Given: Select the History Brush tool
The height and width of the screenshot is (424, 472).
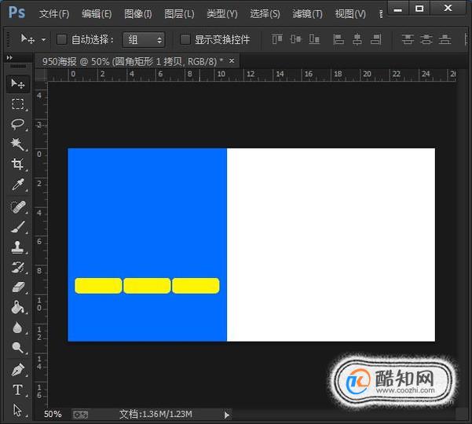Looking at the screenshot, I should (18, 267).
